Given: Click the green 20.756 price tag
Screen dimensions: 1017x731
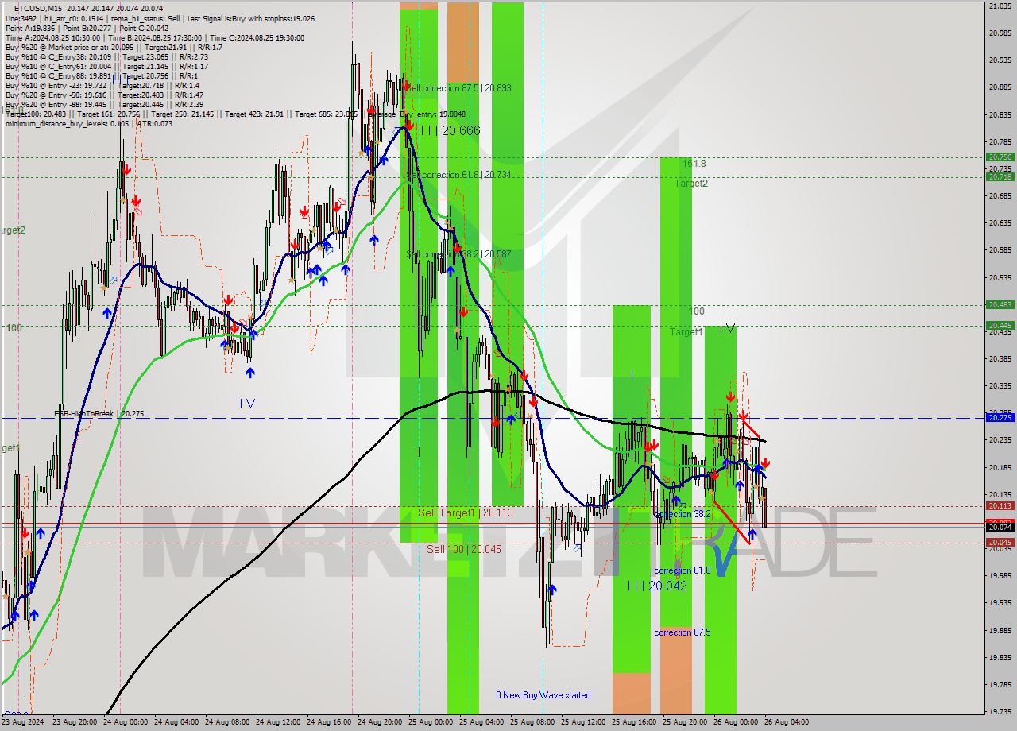Looking at the screenshot, I should (1000, 157).
